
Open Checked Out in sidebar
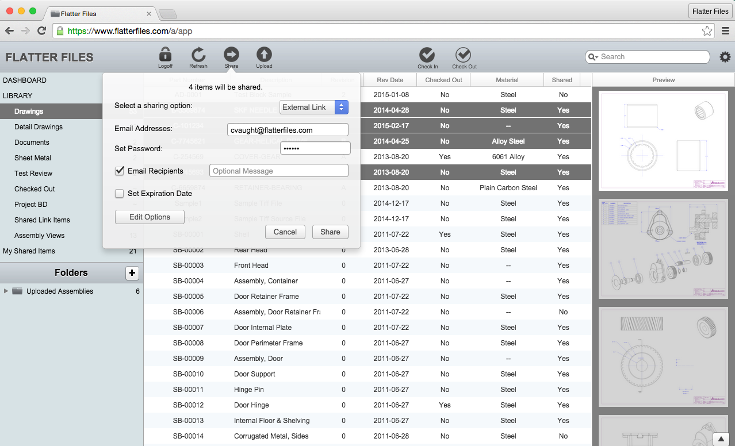35,189
